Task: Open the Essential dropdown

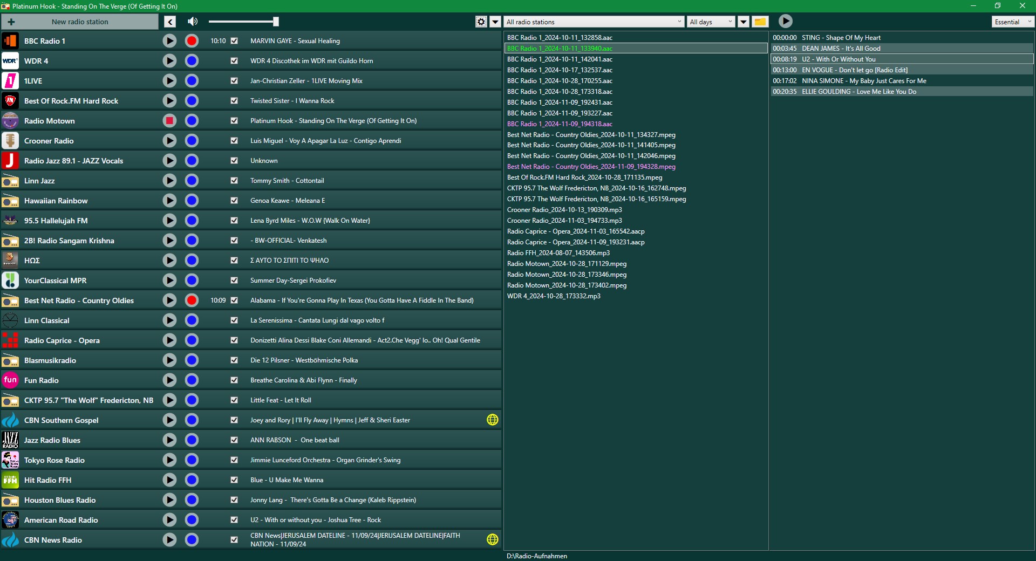Action: coord(1012,22)
